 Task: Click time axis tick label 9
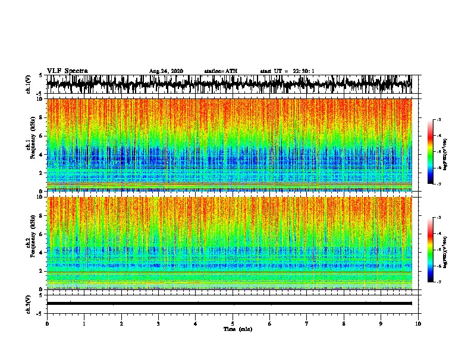click(x=381, y=324)
